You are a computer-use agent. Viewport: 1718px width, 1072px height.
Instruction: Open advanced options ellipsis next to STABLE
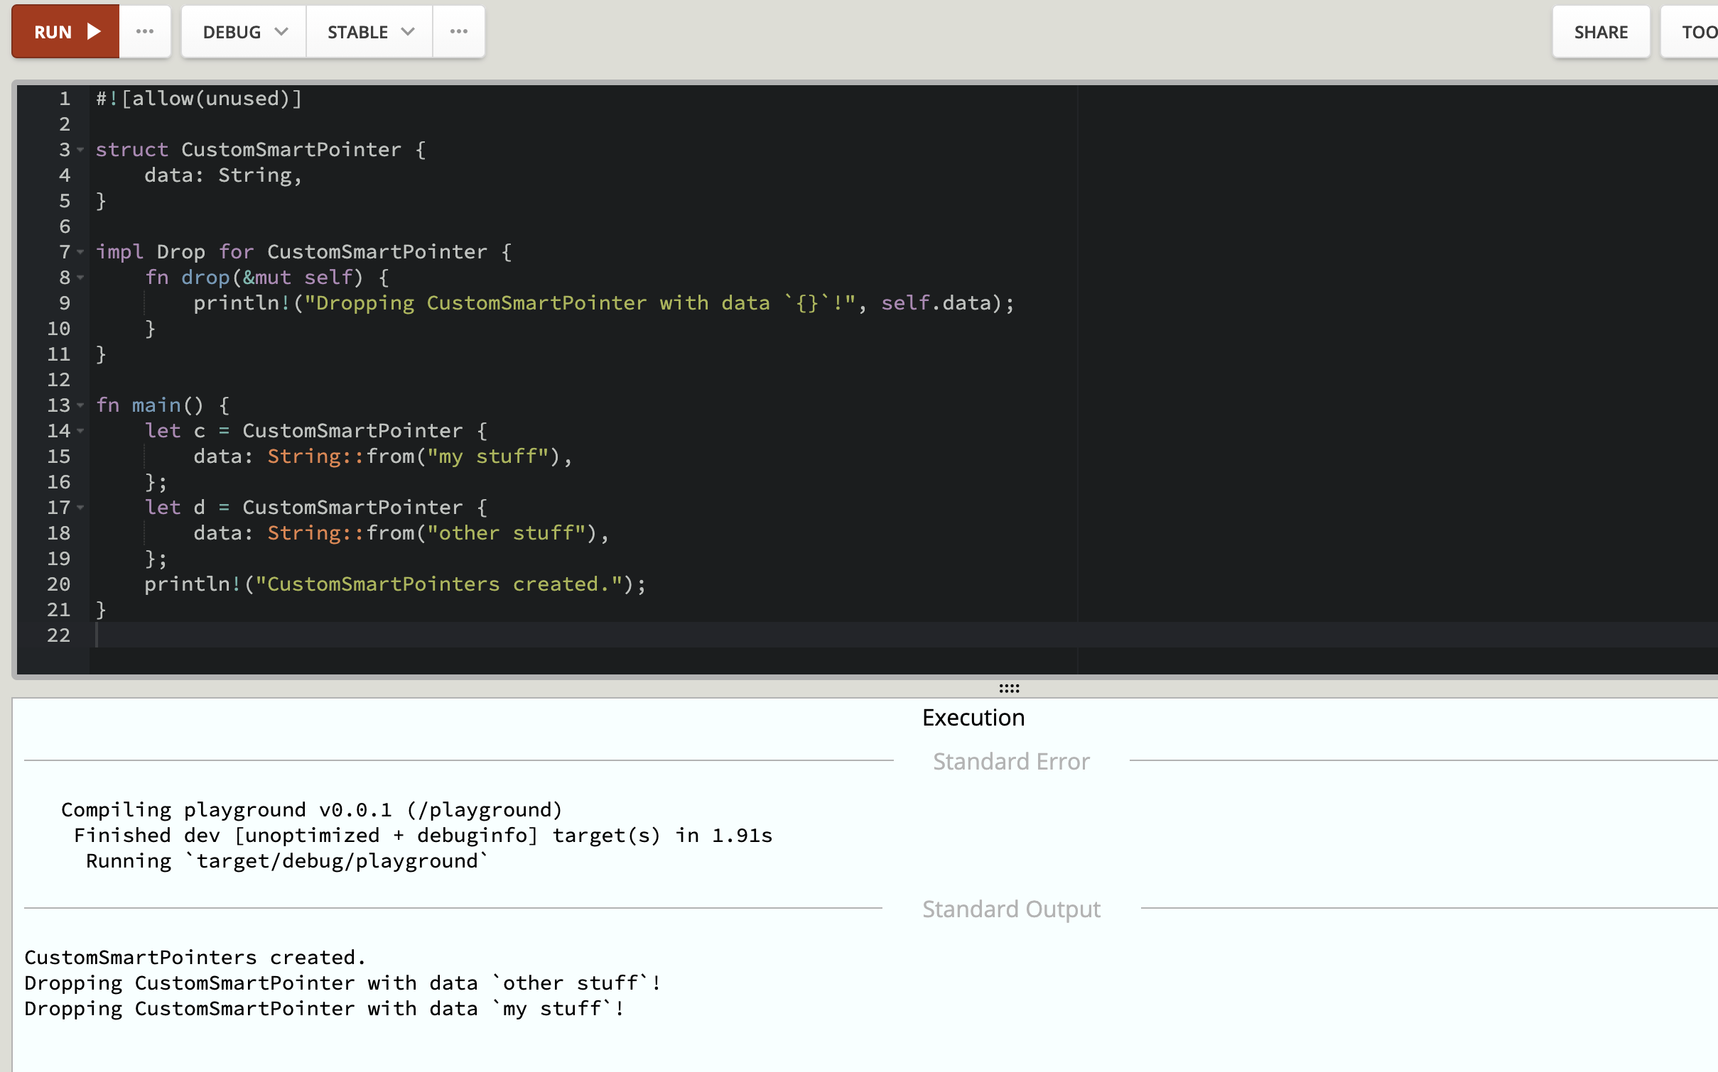pyautogui.click(x=459, y=32)
